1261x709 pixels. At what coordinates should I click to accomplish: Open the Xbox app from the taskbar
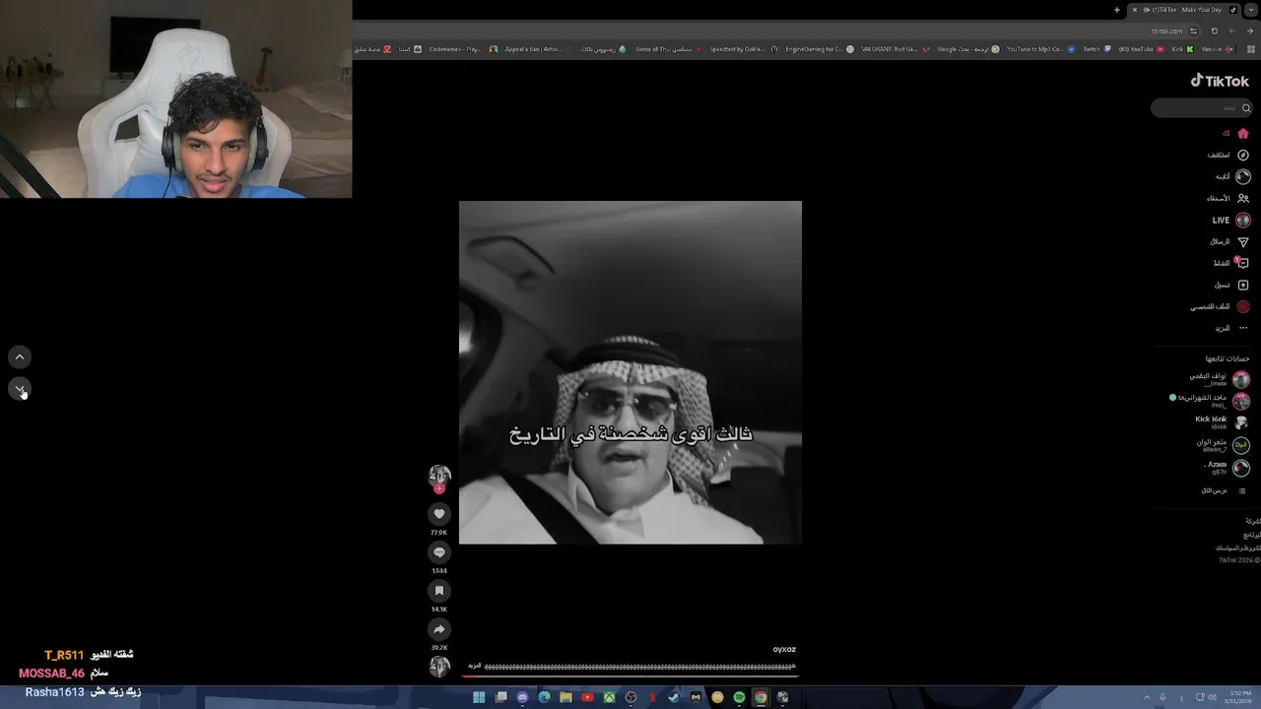tap(609, 697)
